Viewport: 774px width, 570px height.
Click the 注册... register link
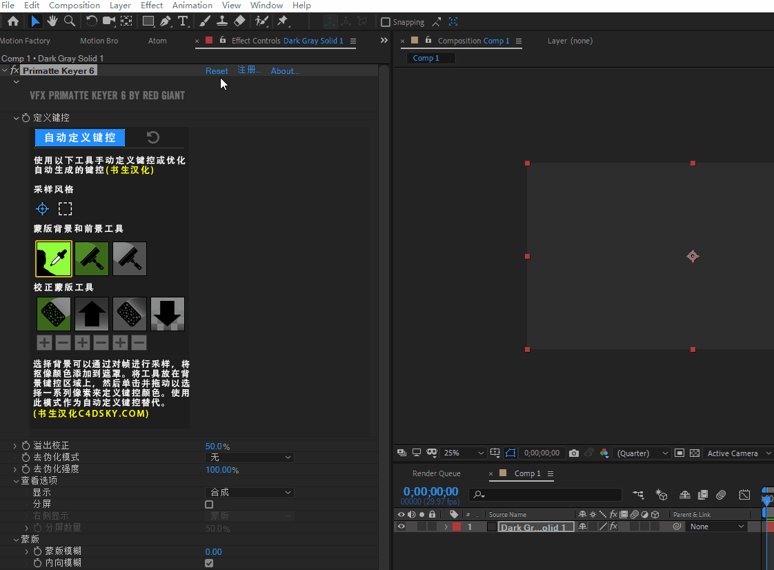[249, 70]
